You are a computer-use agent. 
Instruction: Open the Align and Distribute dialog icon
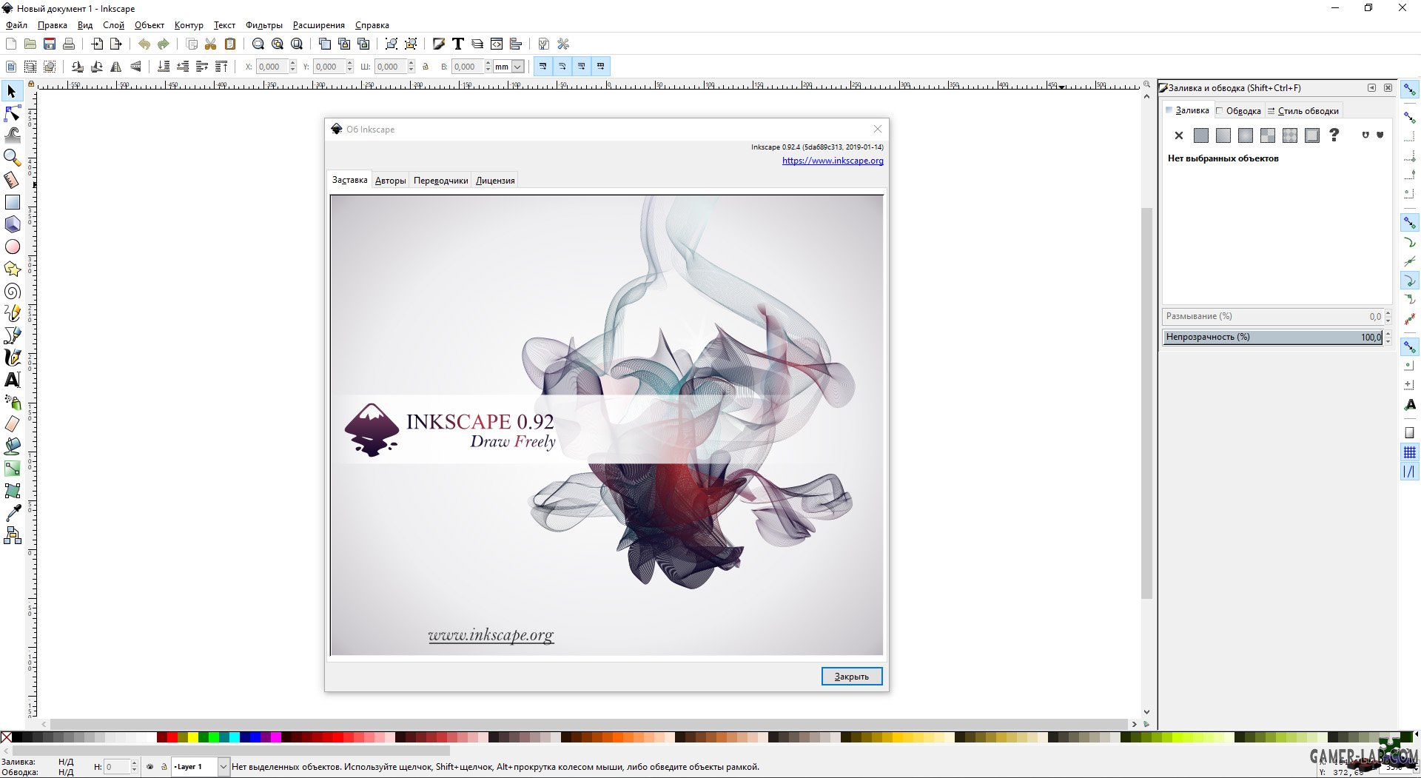(516, 44)
